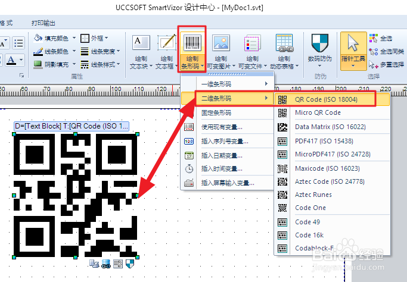Image resolution: width=407 pixels, height=282 pixels.
Task: Open the Border (外框) dropdown arrow
Action: 107,38
